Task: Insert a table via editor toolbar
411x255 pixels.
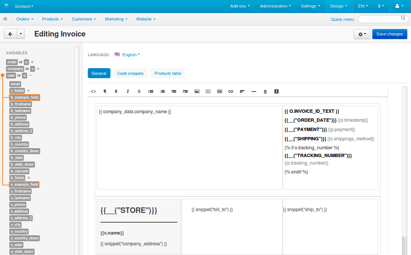Action: tap(220, 91)
